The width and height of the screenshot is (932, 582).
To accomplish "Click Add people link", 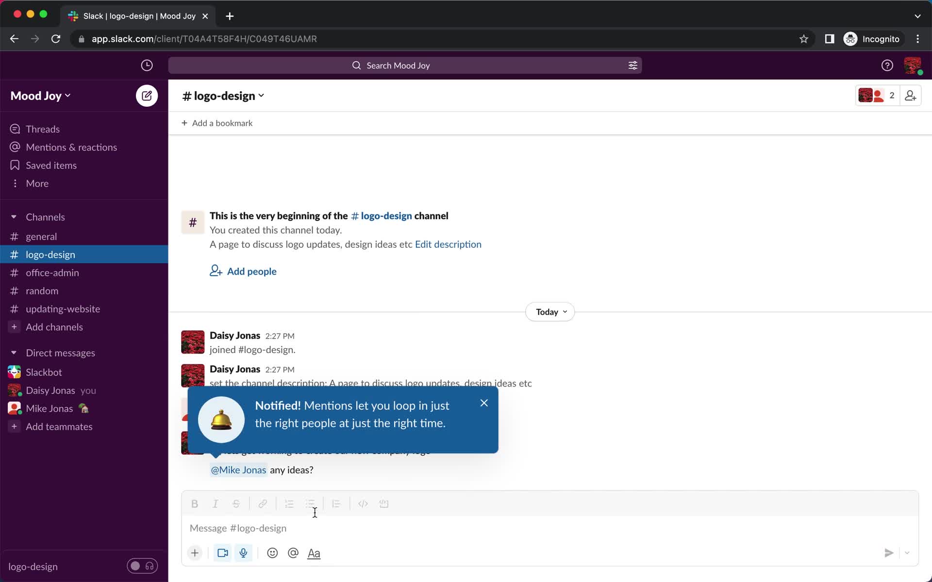I will pyautogui.click(x=243, y=271).
